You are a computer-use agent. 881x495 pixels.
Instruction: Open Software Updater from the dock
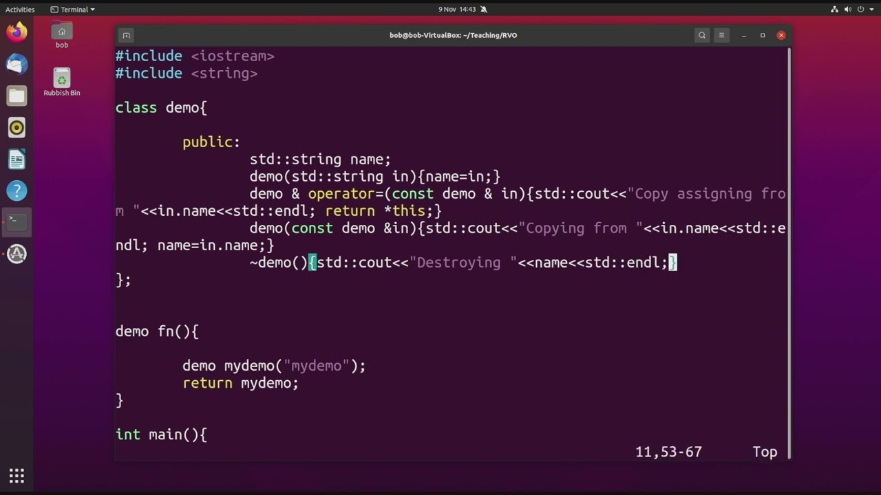17,254
